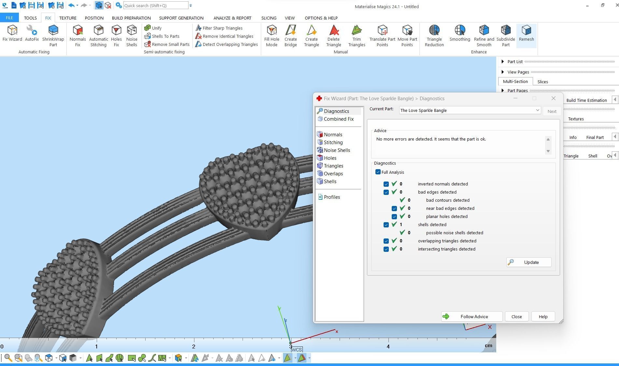Open the ANALYZE & REPORT tab
This screenshot has width=619, height=366.
pos(232,18)
